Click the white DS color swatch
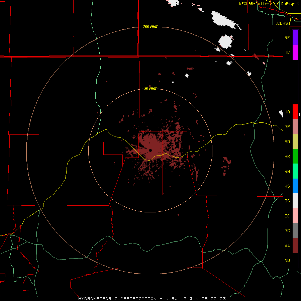The height and width of the screenshot is (301, 301). [x=295, y=201]
